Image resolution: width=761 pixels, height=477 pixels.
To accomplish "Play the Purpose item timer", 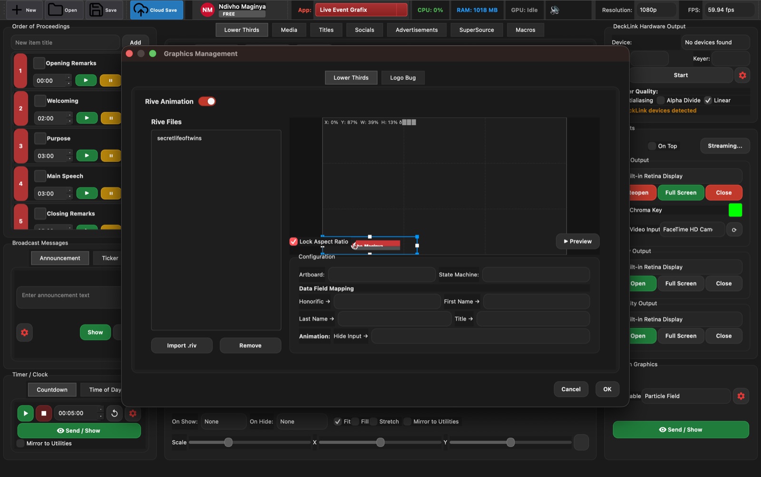I will point(87,156).
